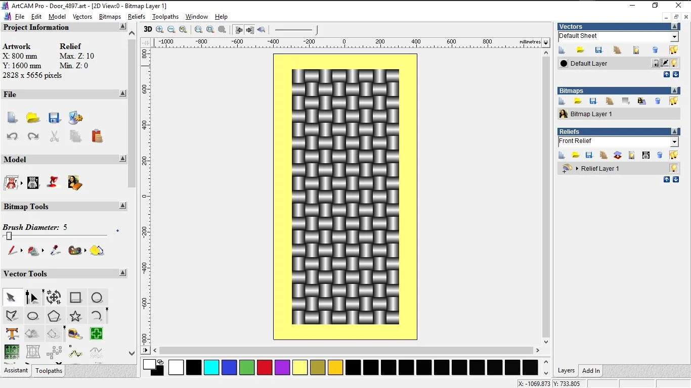Select the Create Star vector tool

(75, 316)
